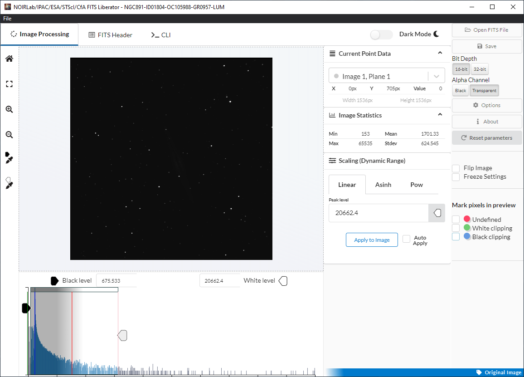Click the white level slider handle on histogram

122,336
